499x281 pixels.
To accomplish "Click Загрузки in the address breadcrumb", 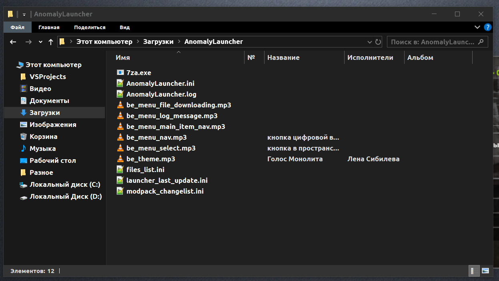I will (158, 42).
